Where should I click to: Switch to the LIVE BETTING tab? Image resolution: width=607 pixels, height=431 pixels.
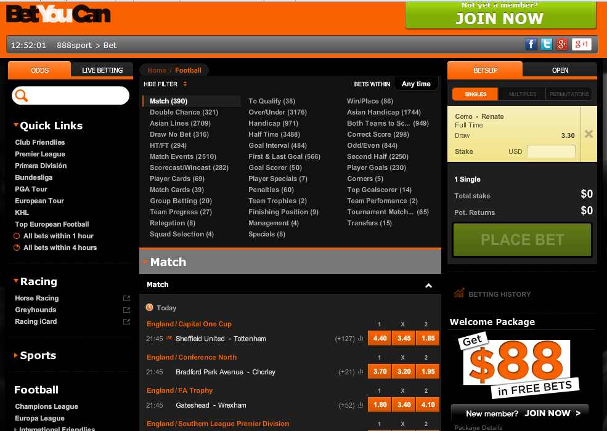tap(102, 70)
